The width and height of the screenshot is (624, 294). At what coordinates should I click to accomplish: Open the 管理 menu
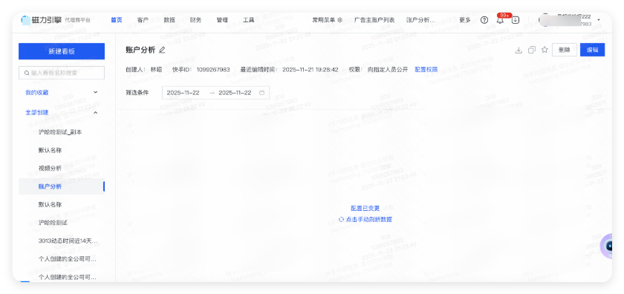[x=222, y=20]
